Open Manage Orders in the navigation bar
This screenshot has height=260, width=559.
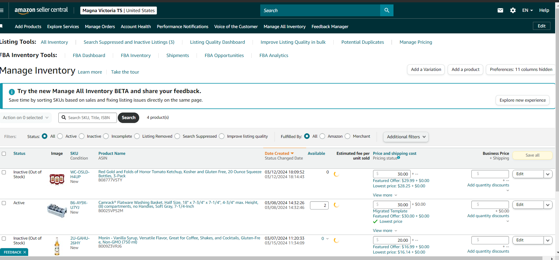tap(100, 27)
